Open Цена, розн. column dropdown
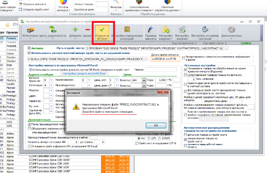Image resolution: width=267 pixels, height=173 pixels. point(117,85)
